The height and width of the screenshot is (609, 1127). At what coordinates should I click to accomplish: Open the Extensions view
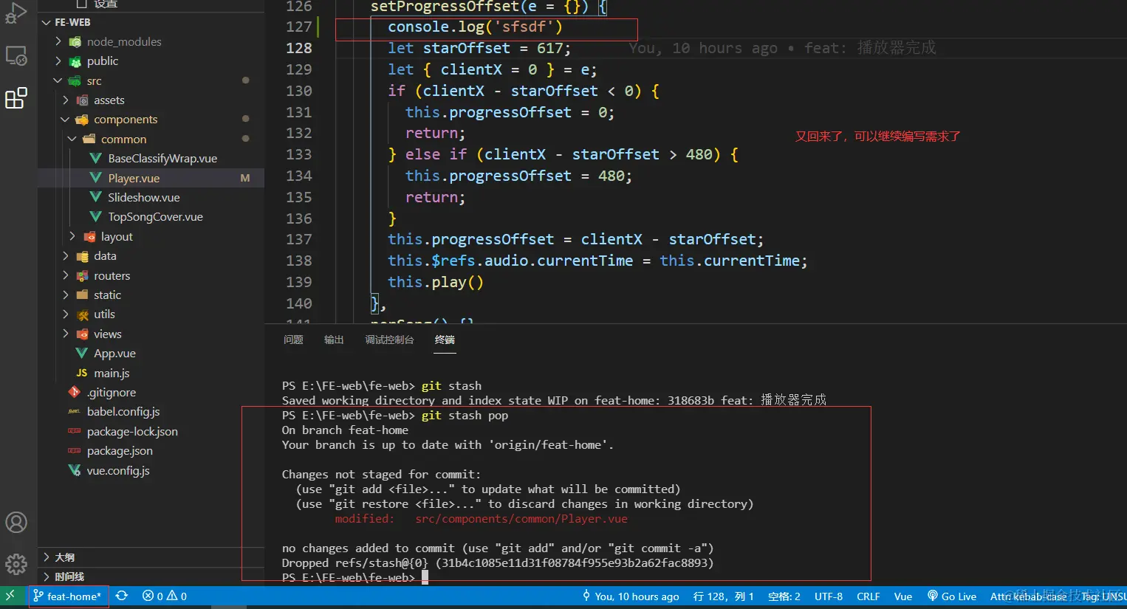pos(16,98)
